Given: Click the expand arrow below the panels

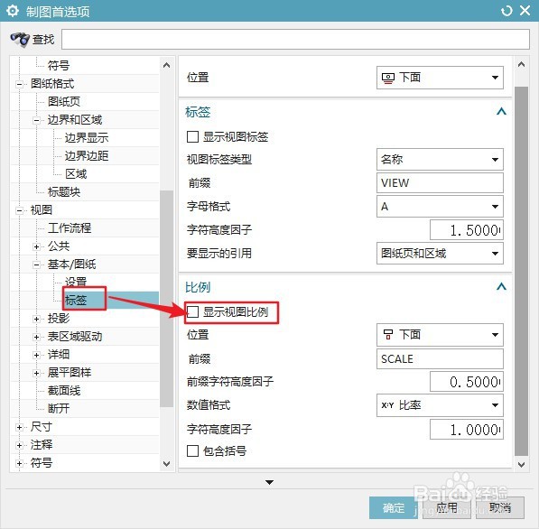Looking at the screenshot, I should coord(269,482).
